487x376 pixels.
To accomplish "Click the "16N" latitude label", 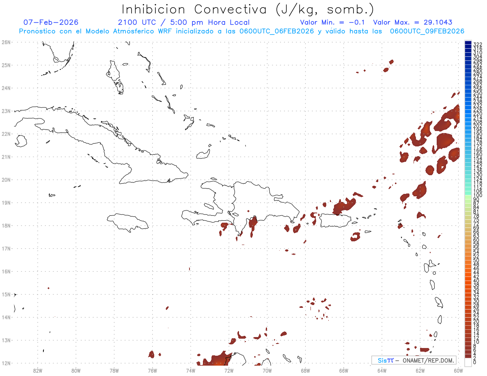I will (x=6, y=271).
